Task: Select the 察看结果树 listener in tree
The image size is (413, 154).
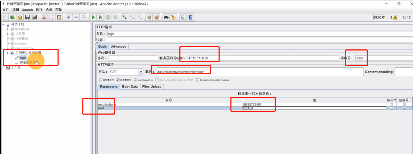Action: 27,63
